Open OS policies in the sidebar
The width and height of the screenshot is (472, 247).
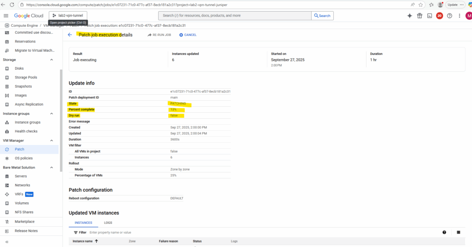(x=24, y=158)
